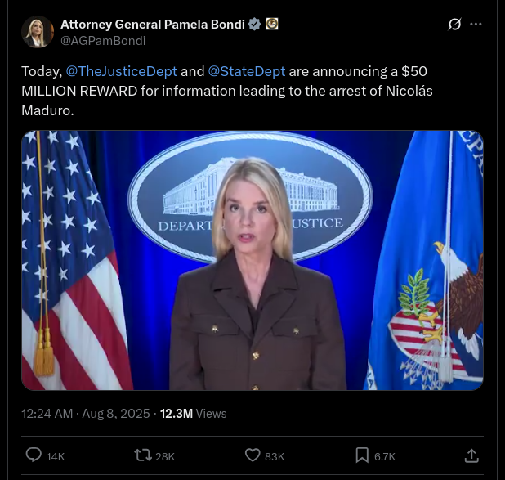View the 12.3M Views analytics
Image resolution: width=505 pixels, height=480 pixels.
(x=193, y=414)
